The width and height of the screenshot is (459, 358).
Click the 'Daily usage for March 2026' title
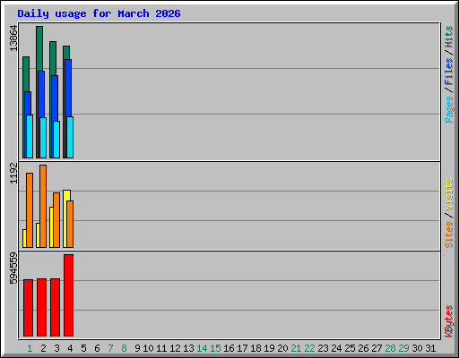(99, 13)
